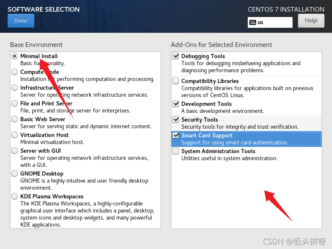Click the us keyboard layout indicator
Image resolution: width=332 pixels, height=249 pixels.
pyautogui.click(x=270, y=22)
